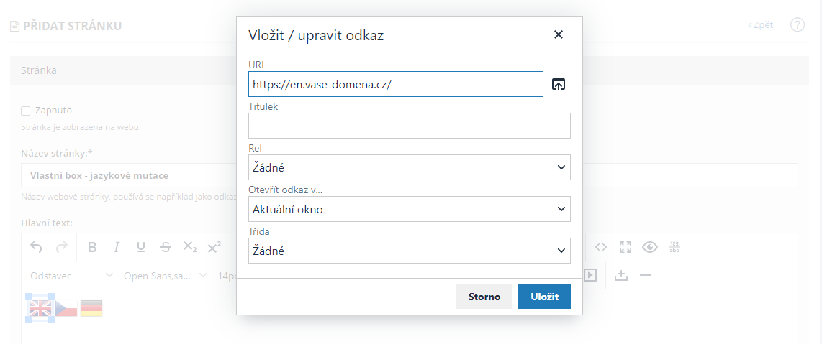The height and width of the screenshot is (344, 822).
Task: Cancel the dialog with Storno
Action: pos(484,297)
